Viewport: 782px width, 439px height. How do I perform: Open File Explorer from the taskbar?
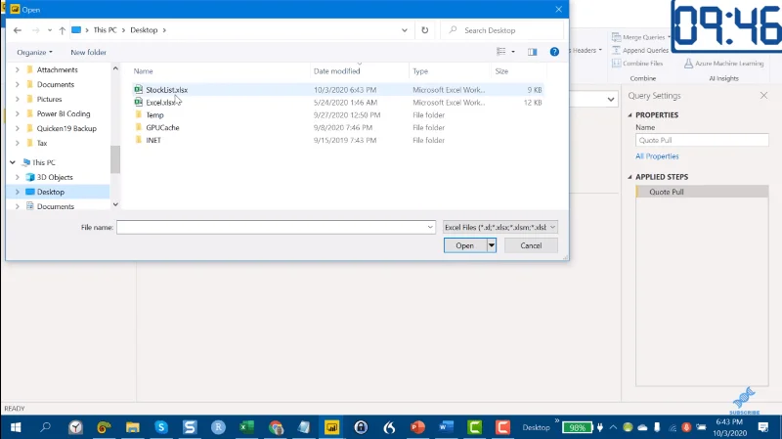132,427
